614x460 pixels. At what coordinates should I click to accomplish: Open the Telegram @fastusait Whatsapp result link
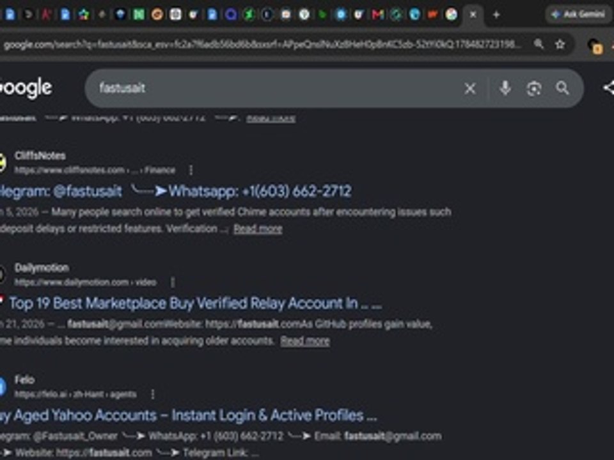click(175, 191)
